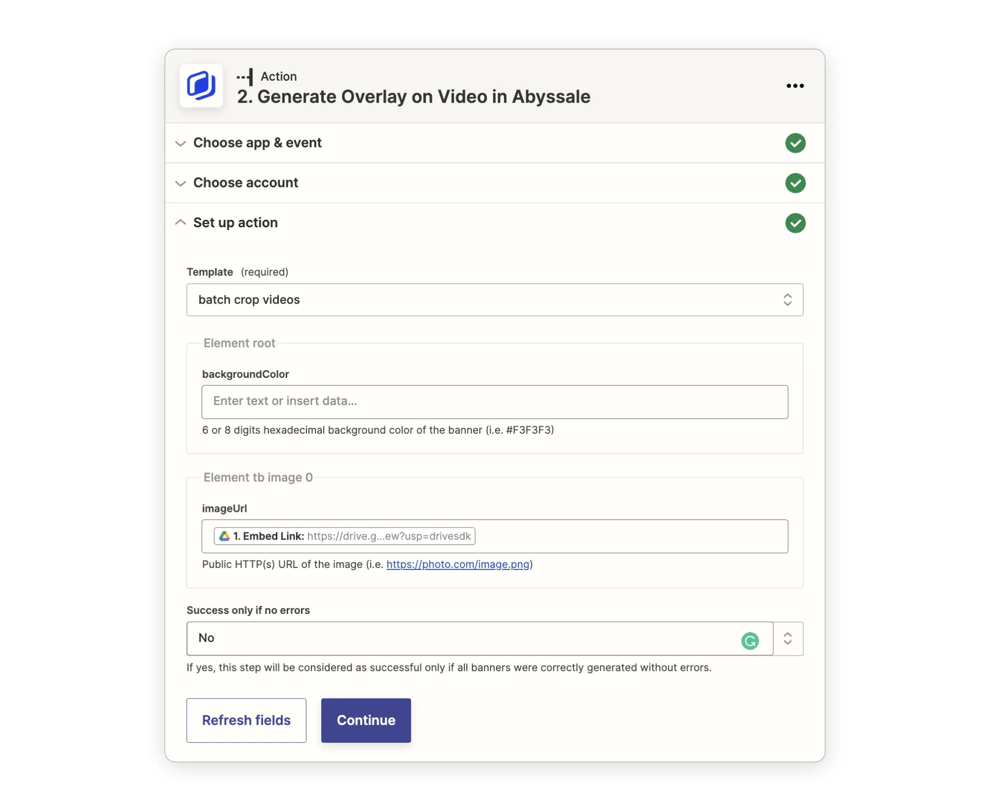990x812 pixels.
Task: Click green checkmark for Set up action
Action: [795, 223]
